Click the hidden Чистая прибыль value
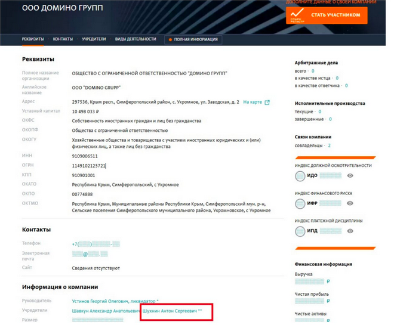The image size is (394, 334). coord(309,301)
